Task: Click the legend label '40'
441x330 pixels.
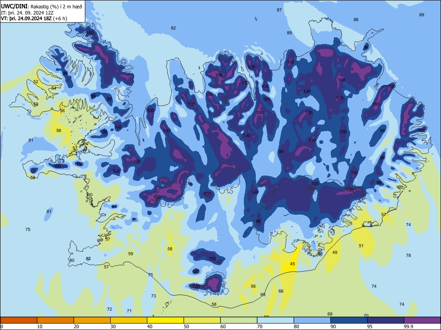Action: (149, 326)
